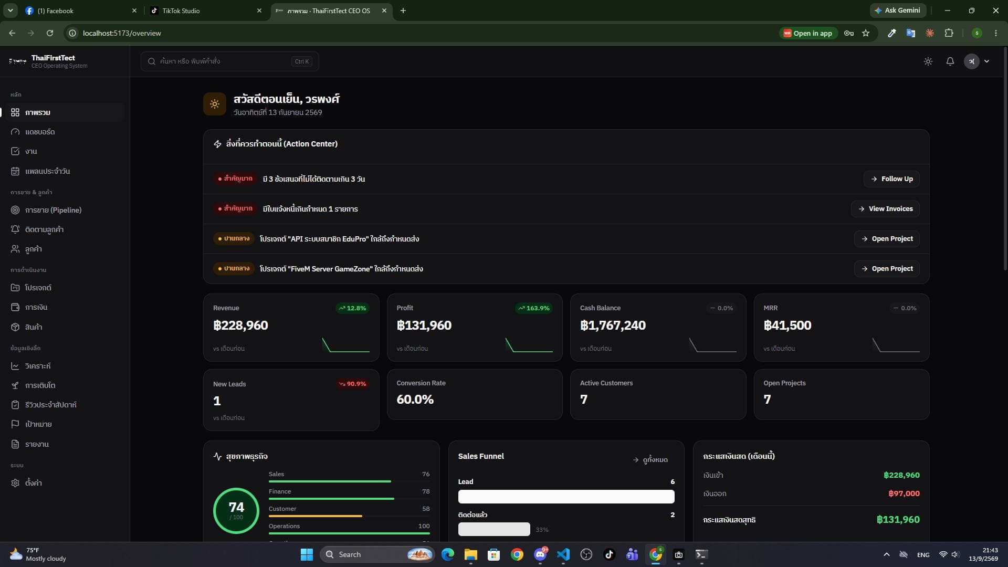This screenshot has width=1008, height=567.
Task: Click the Revenue ฿228,960 card
Action: pyautogui.click(x=291, y=328)
